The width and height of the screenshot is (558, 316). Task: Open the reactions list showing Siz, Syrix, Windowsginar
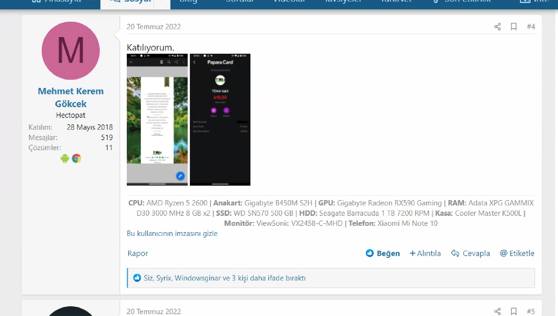(x=224, y=278)
